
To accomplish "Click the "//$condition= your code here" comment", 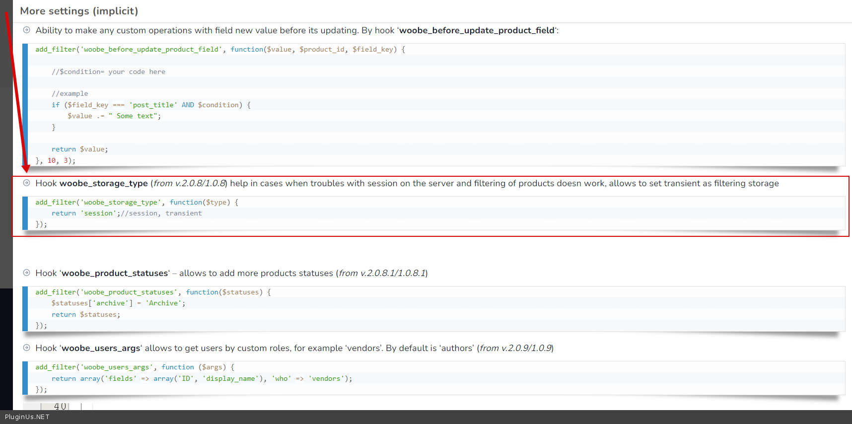I will pyautogui.click(x=108, y=71).
